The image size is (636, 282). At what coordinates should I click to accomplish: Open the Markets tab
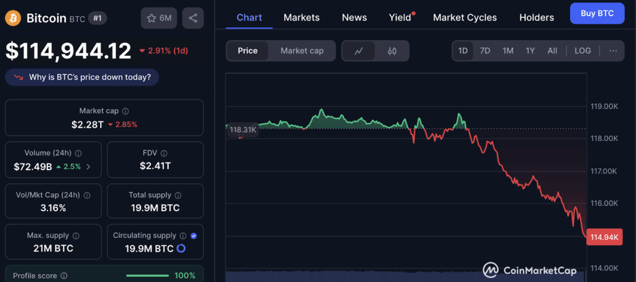(301, 17)
